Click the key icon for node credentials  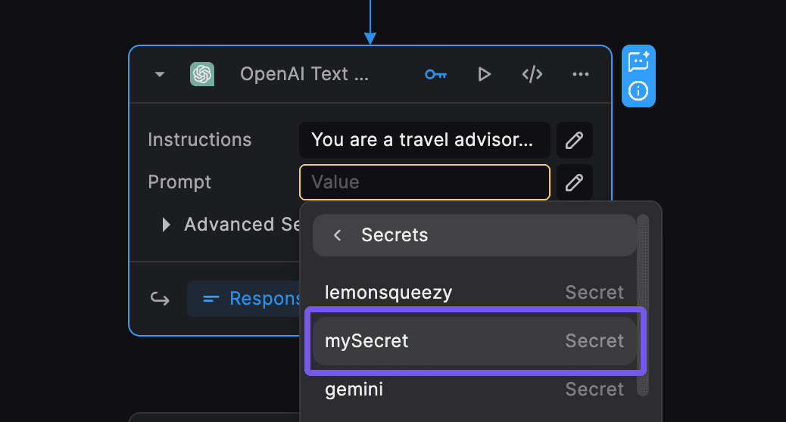(x=435, y=74)
